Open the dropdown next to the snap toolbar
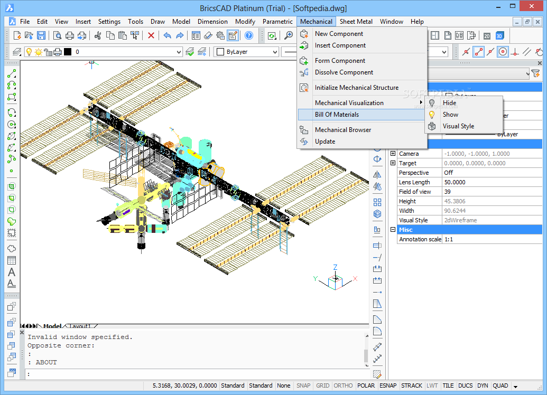 (x=444, y=52)
